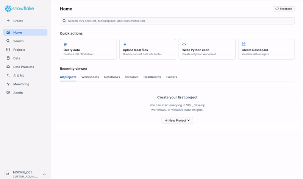
Task: Switch to the Worksheets tab
Action: [x=90, y=77]
